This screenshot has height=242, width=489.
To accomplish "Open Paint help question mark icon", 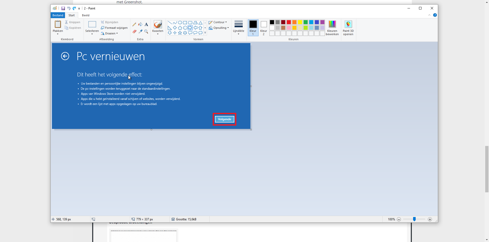I will click(435, 15).
